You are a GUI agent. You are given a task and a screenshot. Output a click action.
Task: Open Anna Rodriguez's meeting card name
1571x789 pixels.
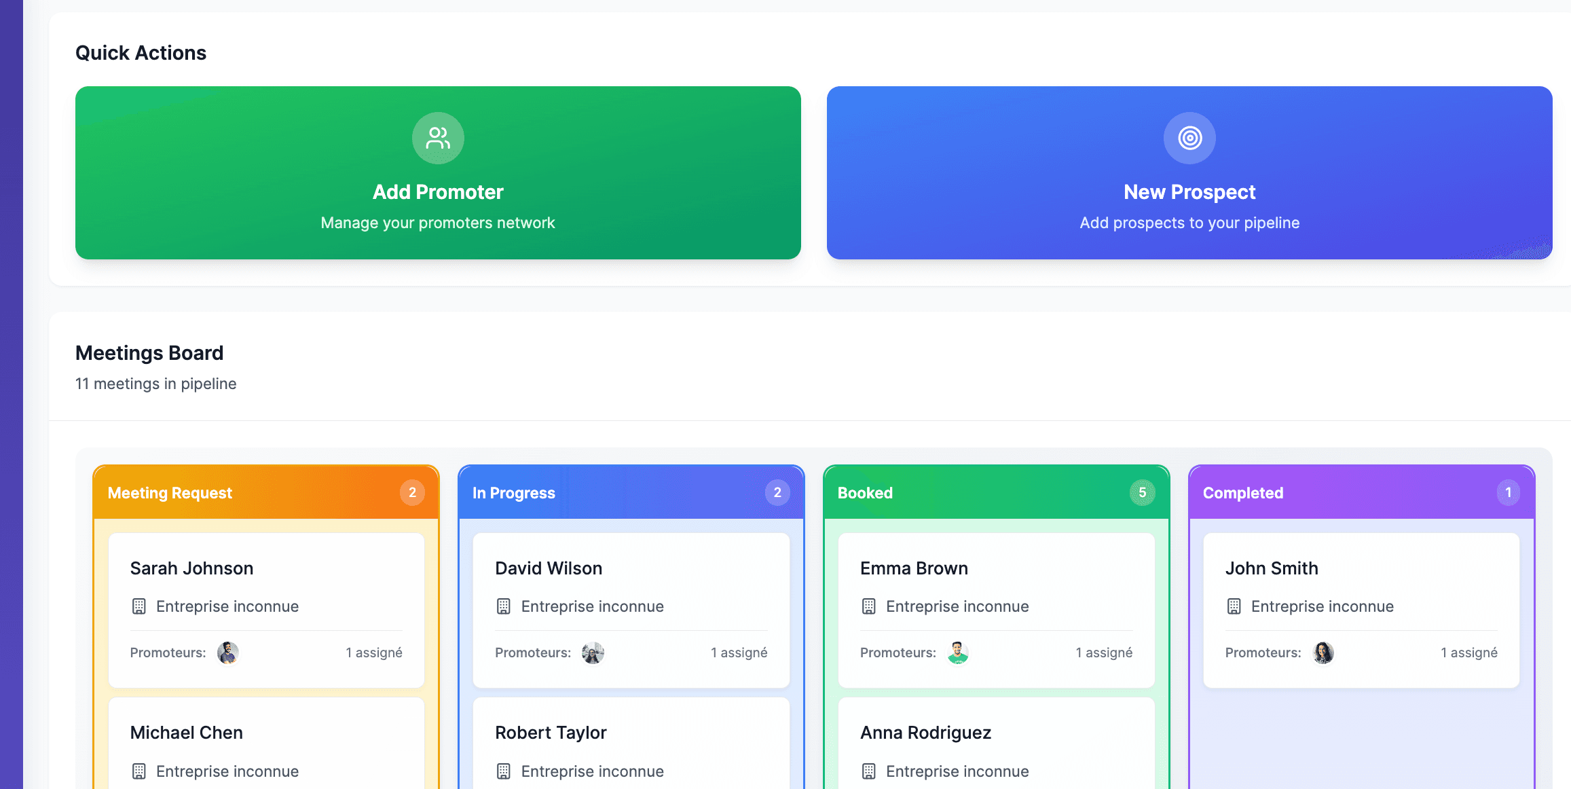pyautogui.click(x=925, y=733)
